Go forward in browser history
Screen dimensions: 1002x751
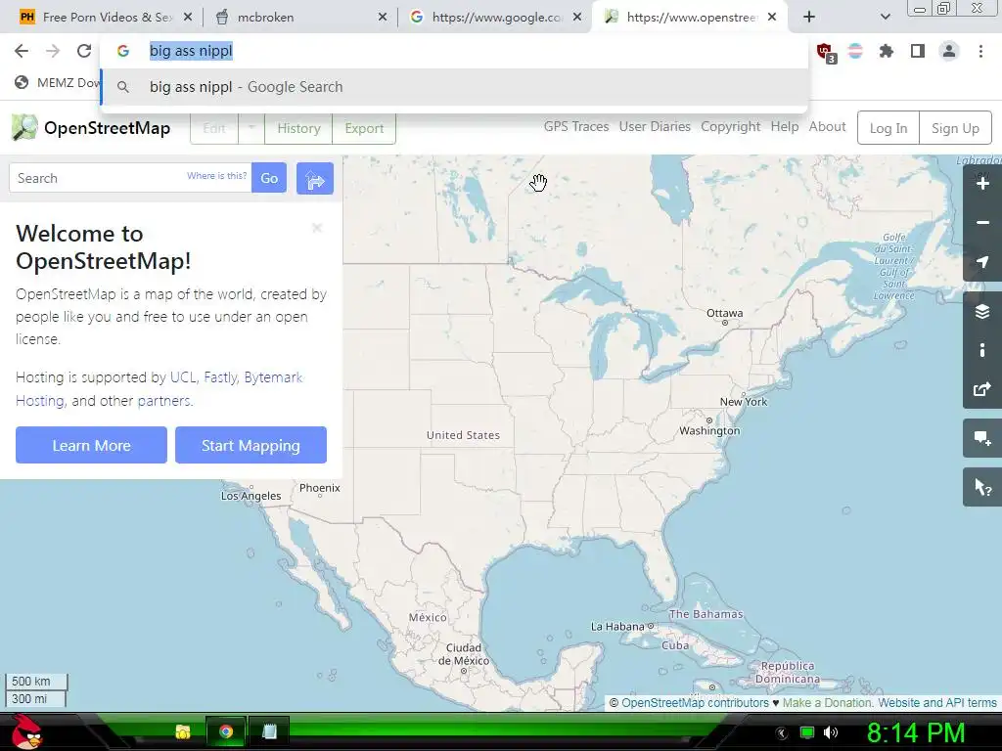pyautogui.click(x=53, y=51)
